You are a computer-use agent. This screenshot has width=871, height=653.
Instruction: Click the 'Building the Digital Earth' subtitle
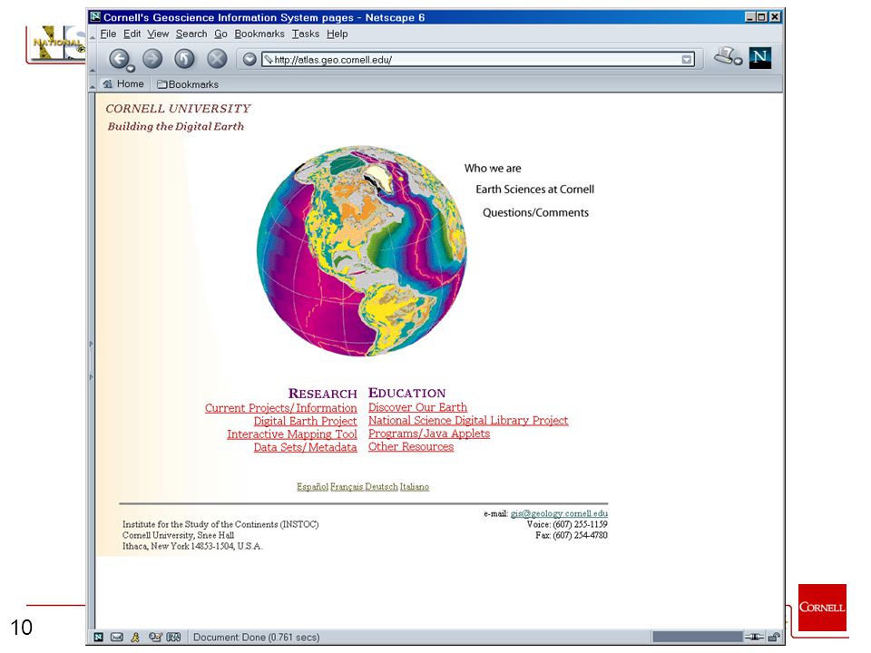(x=175, y=127)
